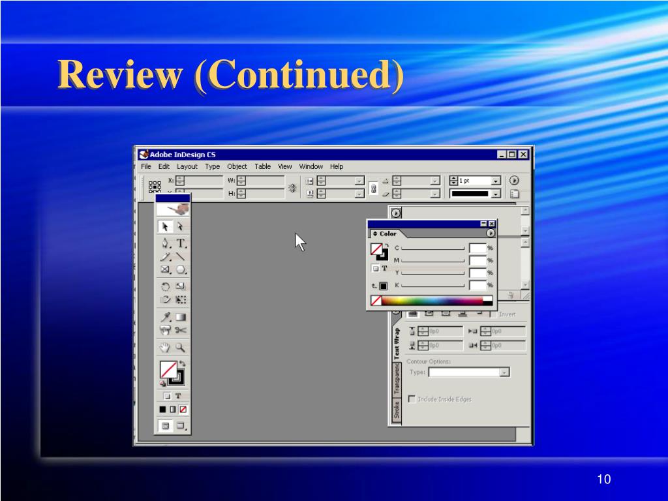Open the Type menu
668x501 pixels.
213,166
